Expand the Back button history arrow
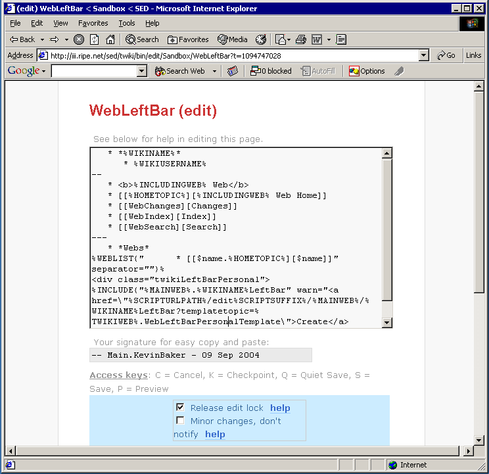489x474 pixels. click(x=43, y=39)
